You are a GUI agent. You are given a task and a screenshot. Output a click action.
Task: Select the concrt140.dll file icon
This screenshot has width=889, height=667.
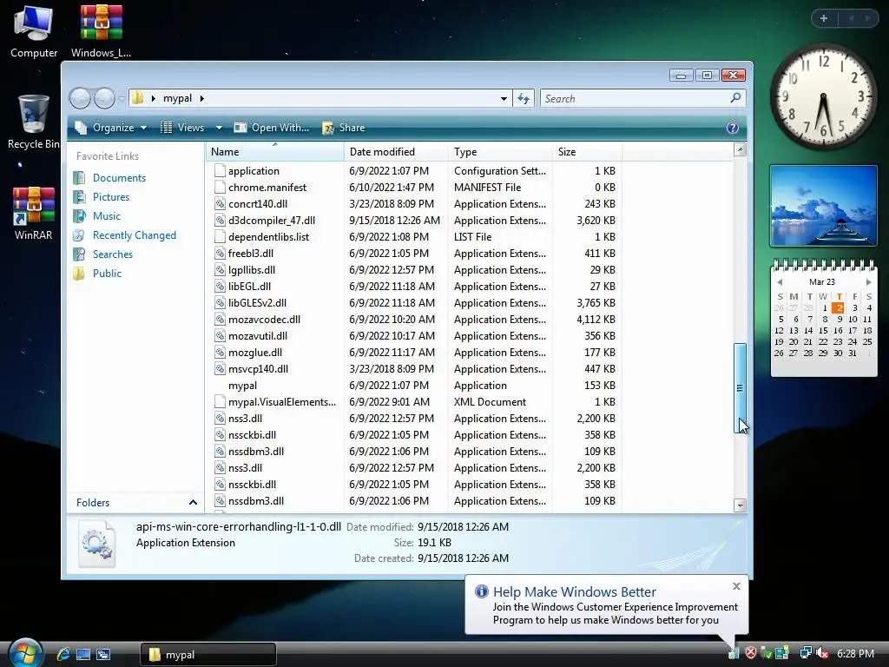tap(220, 203)
